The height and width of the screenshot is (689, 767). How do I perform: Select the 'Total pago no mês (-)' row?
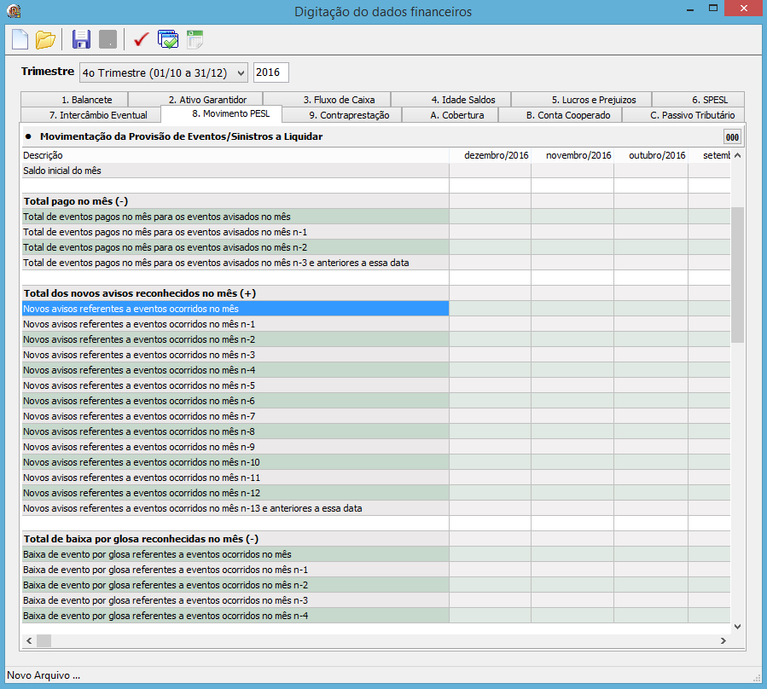pos(235,201)
